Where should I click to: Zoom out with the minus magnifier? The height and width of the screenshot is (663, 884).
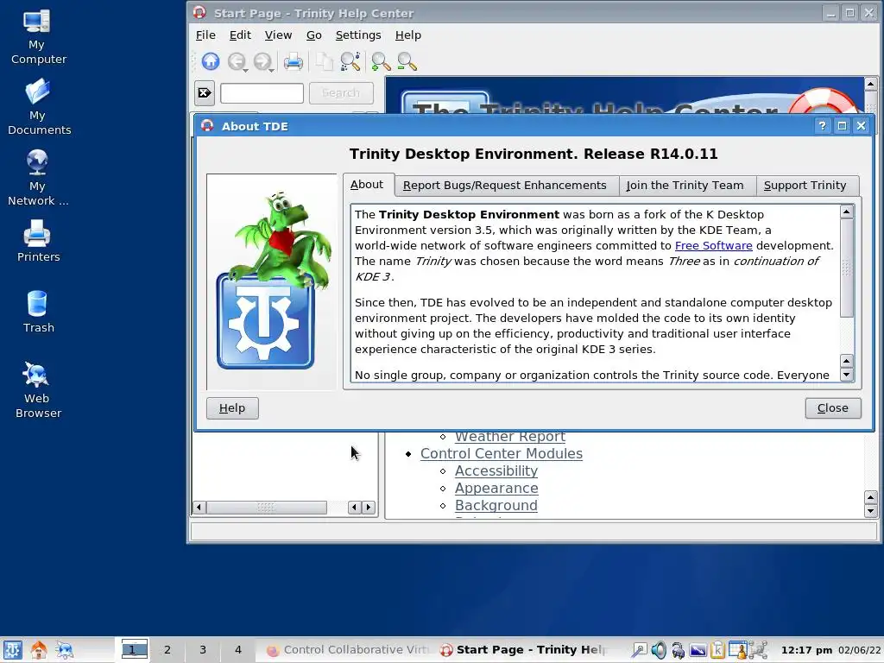pos(407,61)
